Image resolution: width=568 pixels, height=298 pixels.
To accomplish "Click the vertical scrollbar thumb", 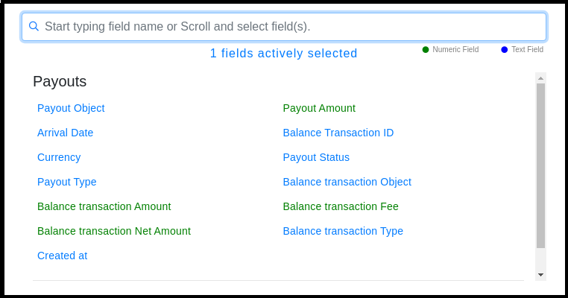I will (x=540, y=164).
